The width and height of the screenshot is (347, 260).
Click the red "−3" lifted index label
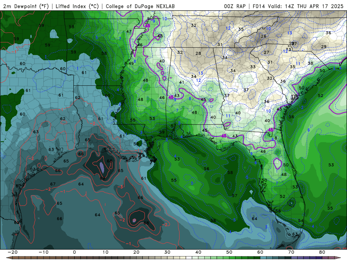120,187
